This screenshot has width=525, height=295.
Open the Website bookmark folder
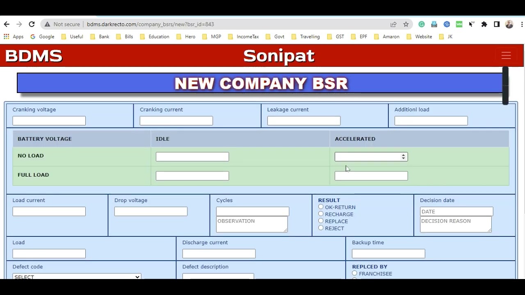tap(419, 36)
